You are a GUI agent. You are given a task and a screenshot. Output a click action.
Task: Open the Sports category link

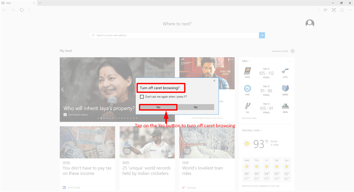tap(126, 162)
